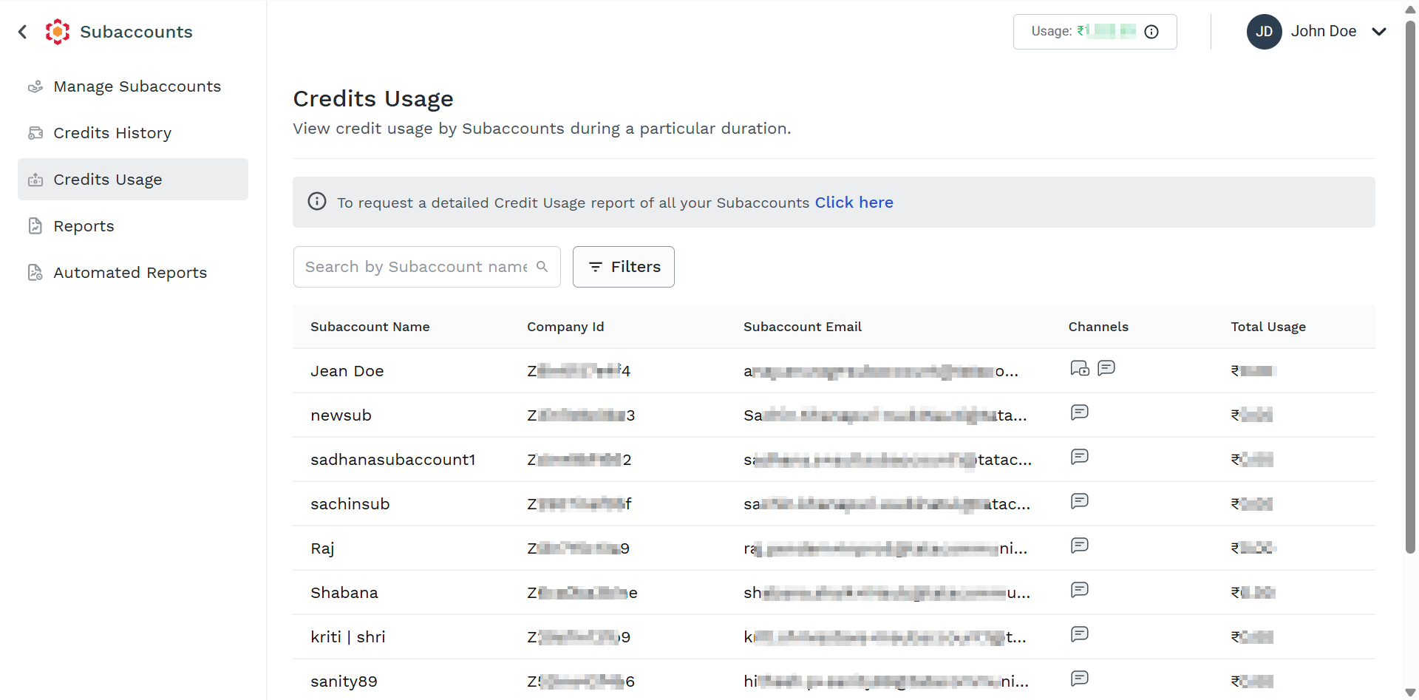This screenshot has height=700, width=1419.
Task: Click Jean Doe's first channel icon
Action: [1080, 368]
